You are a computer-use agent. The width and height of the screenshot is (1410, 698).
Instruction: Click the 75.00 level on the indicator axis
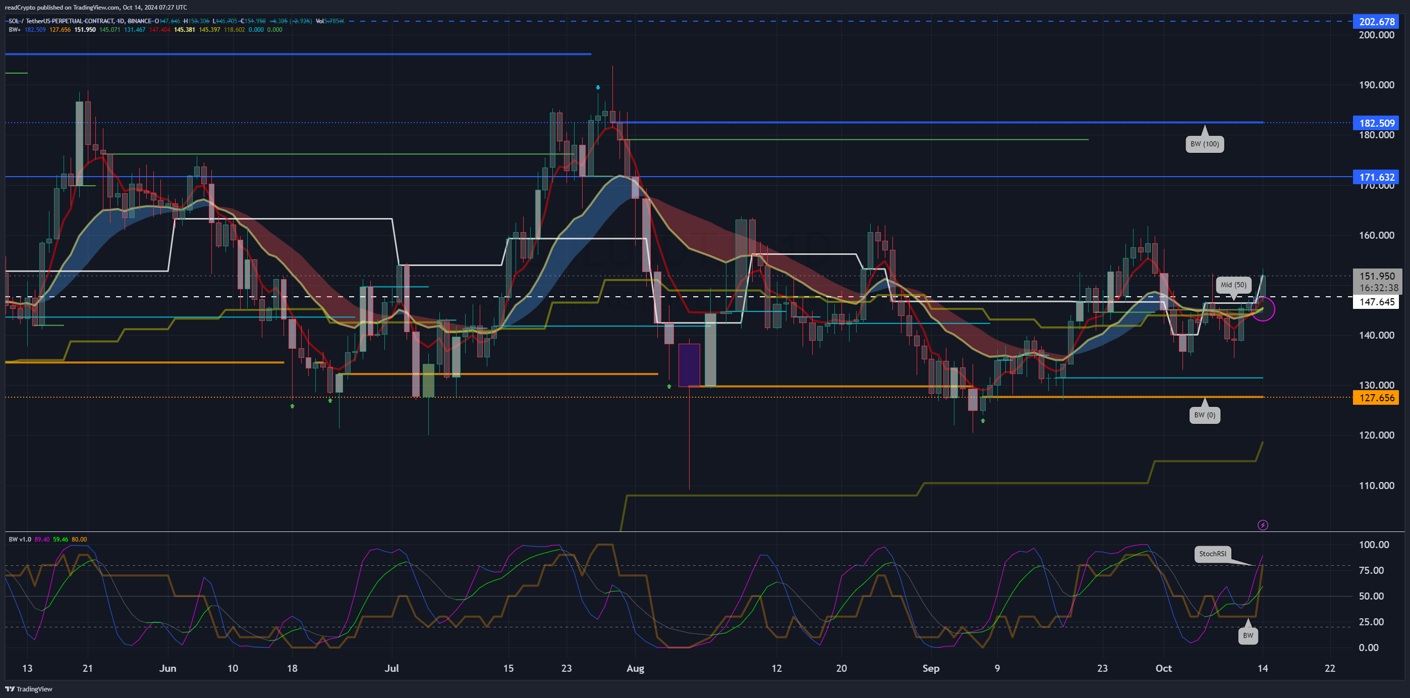point(1372,570)
